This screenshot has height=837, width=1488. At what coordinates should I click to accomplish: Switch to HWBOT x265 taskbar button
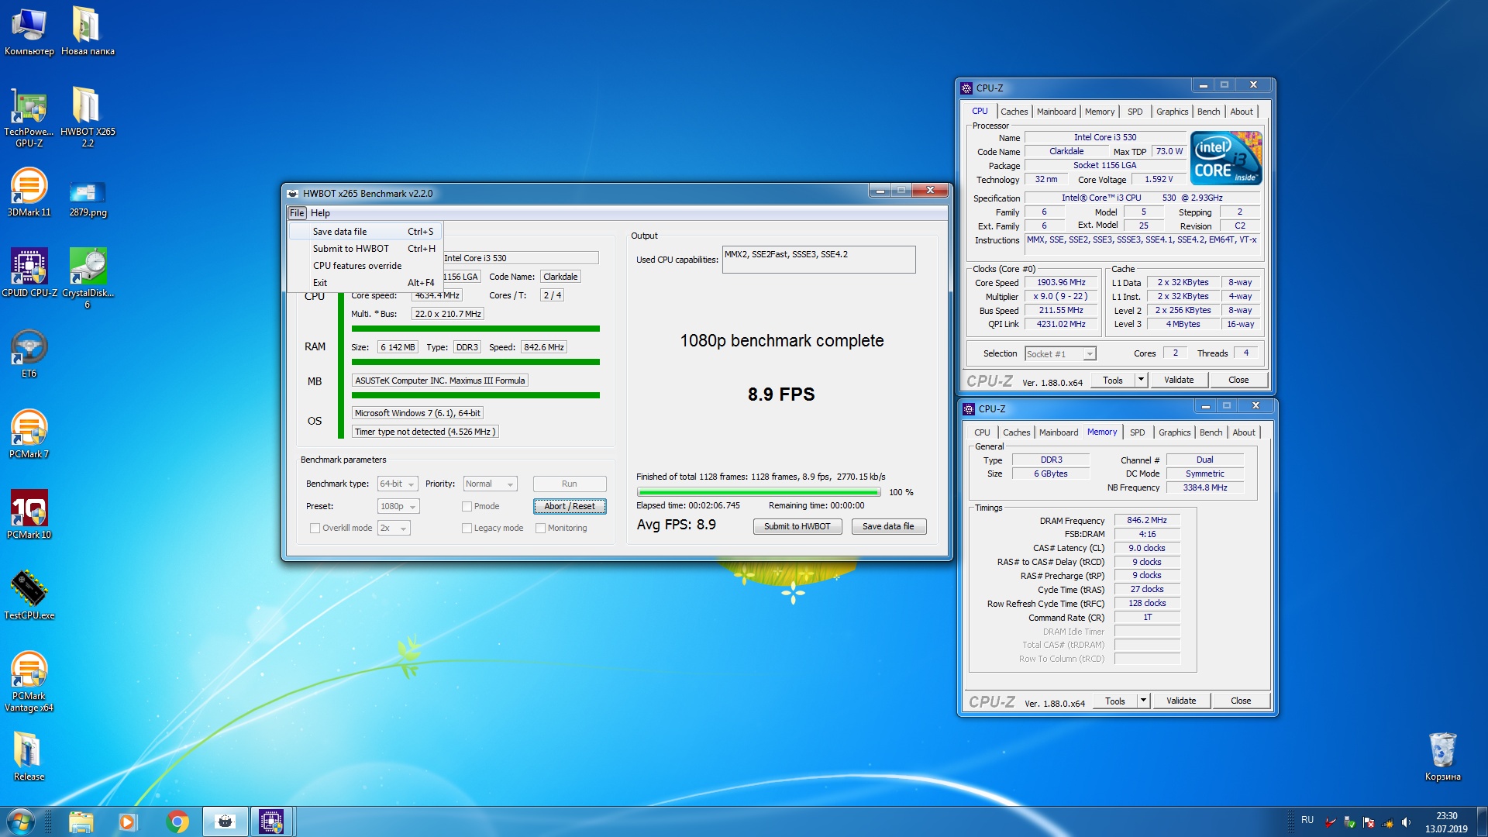226,821
